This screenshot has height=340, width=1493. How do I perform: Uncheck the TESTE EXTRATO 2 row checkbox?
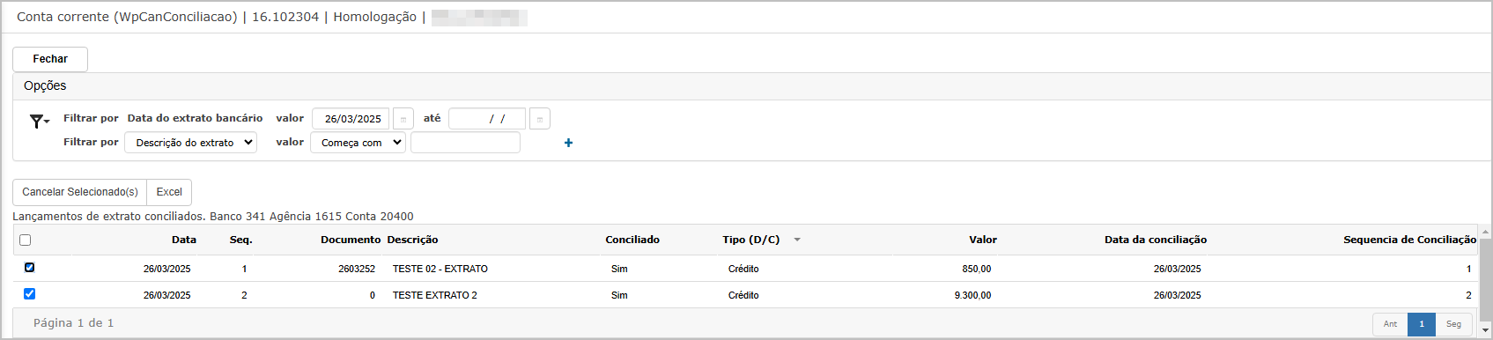(x=29, y=293)
